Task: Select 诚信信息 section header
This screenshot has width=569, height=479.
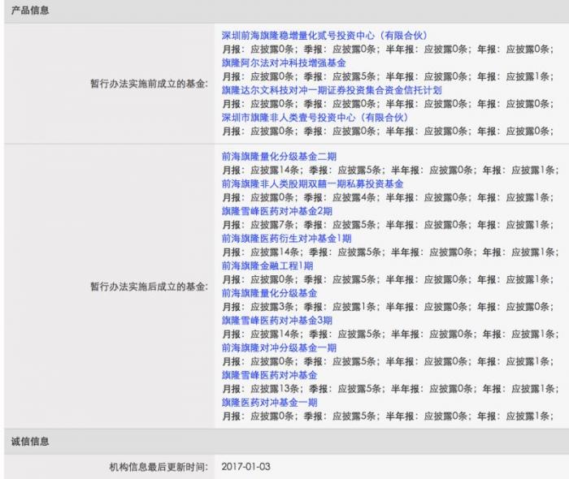Action: tap(30, 442)
